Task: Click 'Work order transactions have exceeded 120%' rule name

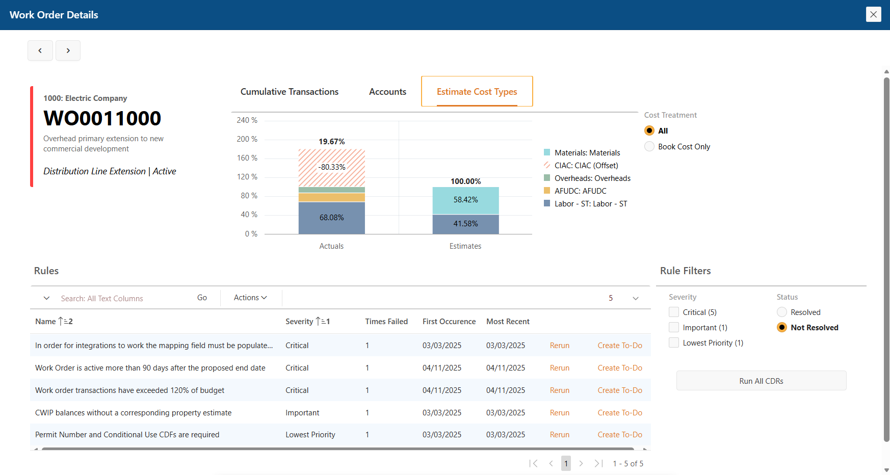Action: tap(129, 390)
